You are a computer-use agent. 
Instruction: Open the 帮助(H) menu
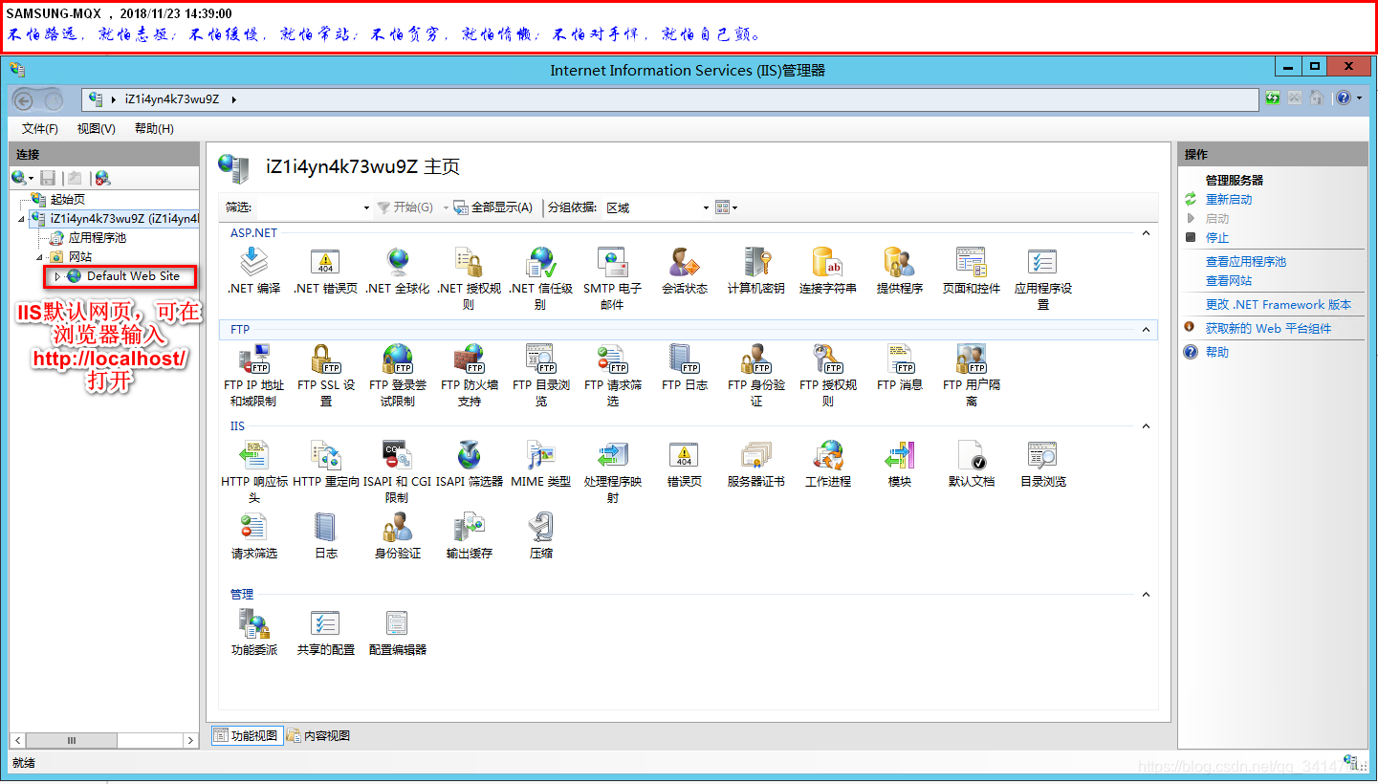[x=154, y=129]
